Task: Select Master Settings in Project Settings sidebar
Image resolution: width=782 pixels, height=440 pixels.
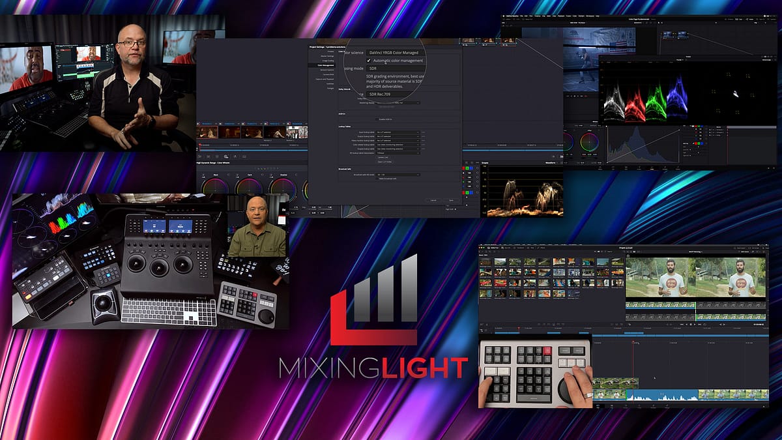Action: [326, 55]
